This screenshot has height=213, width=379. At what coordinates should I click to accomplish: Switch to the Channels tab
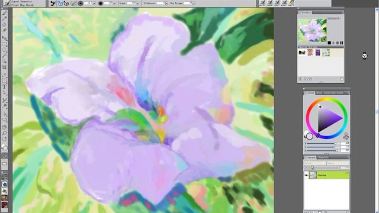(x=323, y=157)
